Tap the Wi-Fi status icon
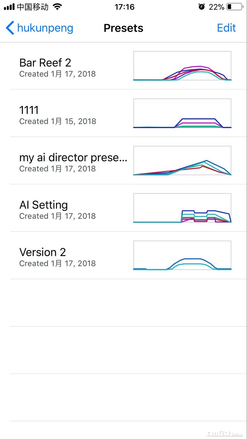247x439 pixels. [x=57, y=7]
